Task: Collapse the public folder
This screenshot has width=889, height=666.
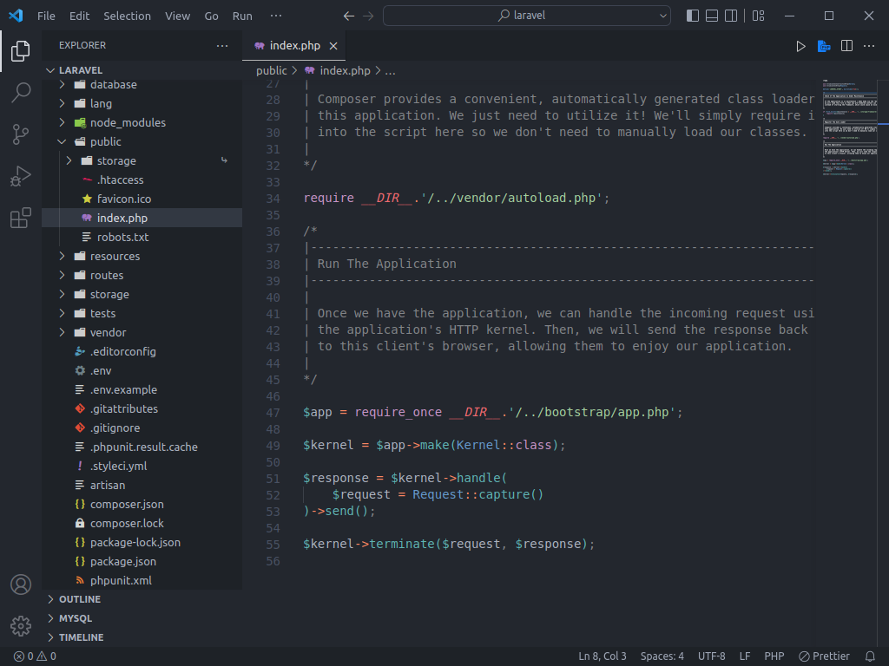Action: pyautogui.click(x=63, y=141)
